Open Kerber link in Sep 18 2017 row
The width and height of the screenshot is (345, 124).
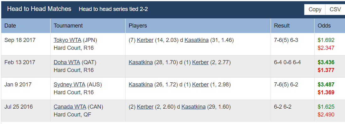click(x=145, y=40)
